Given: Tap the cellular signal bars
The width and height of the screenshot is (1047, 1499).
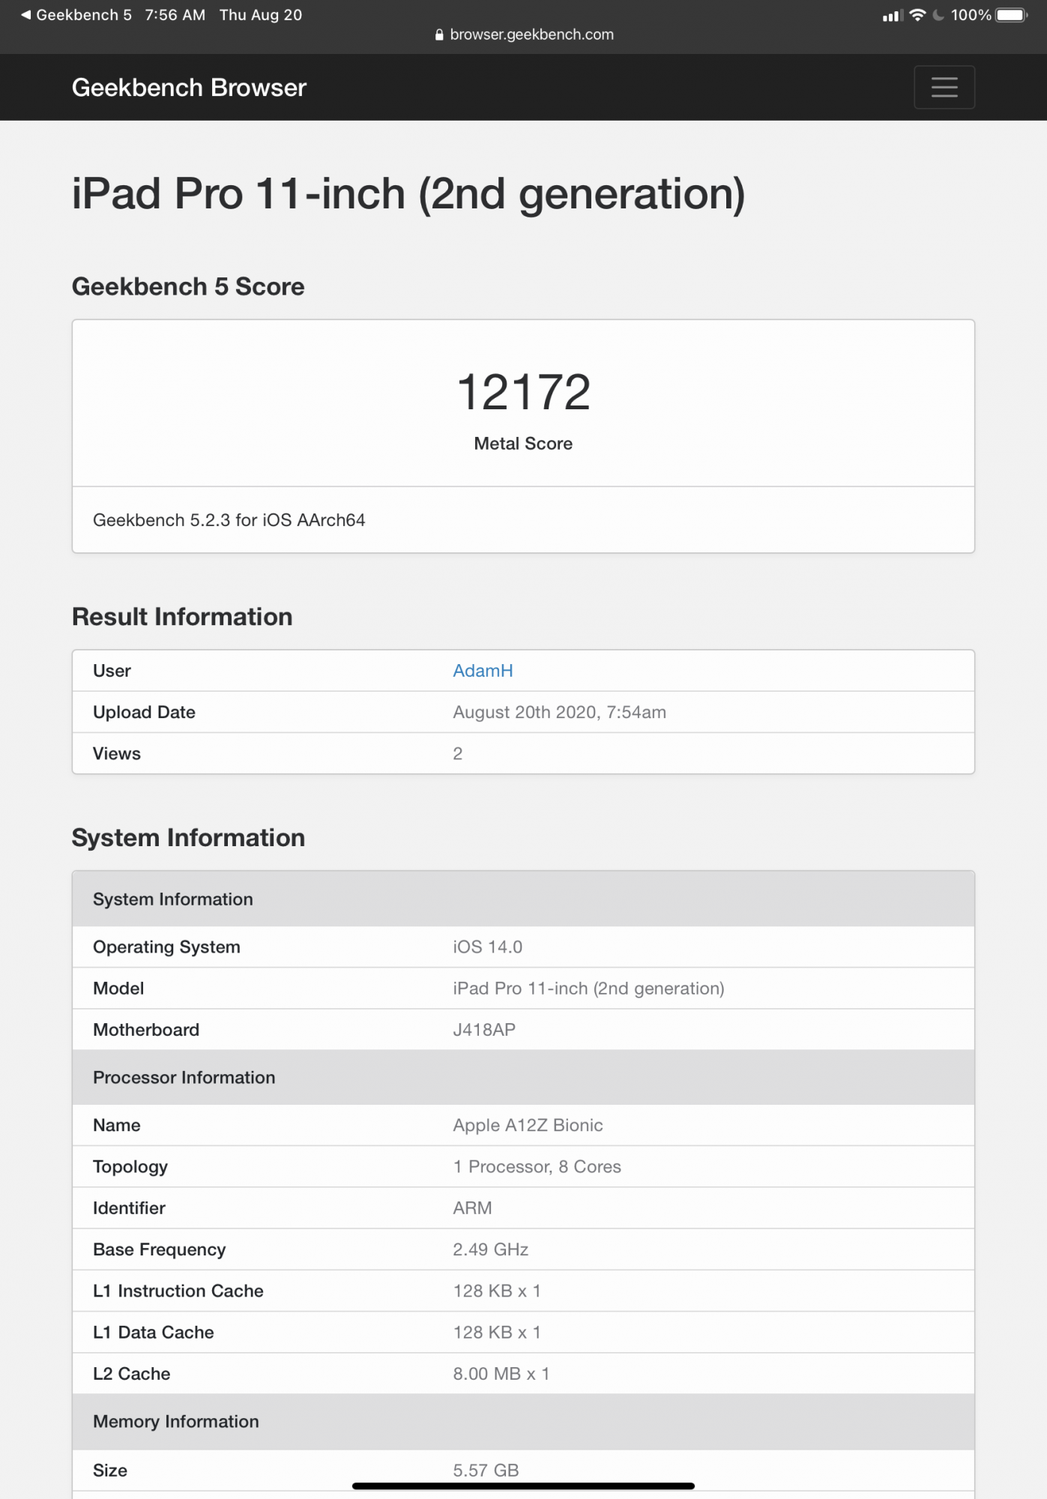Looking at the screenshot, I should click(893, 16).
